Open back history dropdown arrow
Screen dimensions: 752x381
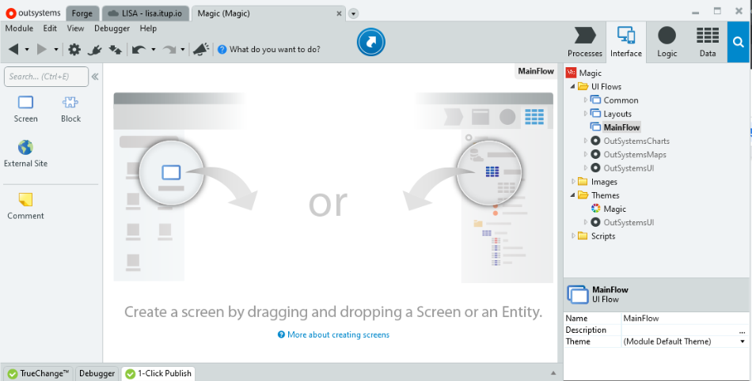[x=27, y=49]
